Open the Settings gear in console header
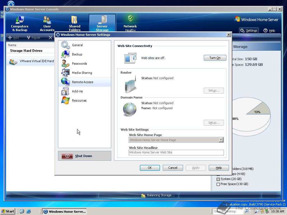The height and width of the screenshot is (215, 287). pos(242,31)
